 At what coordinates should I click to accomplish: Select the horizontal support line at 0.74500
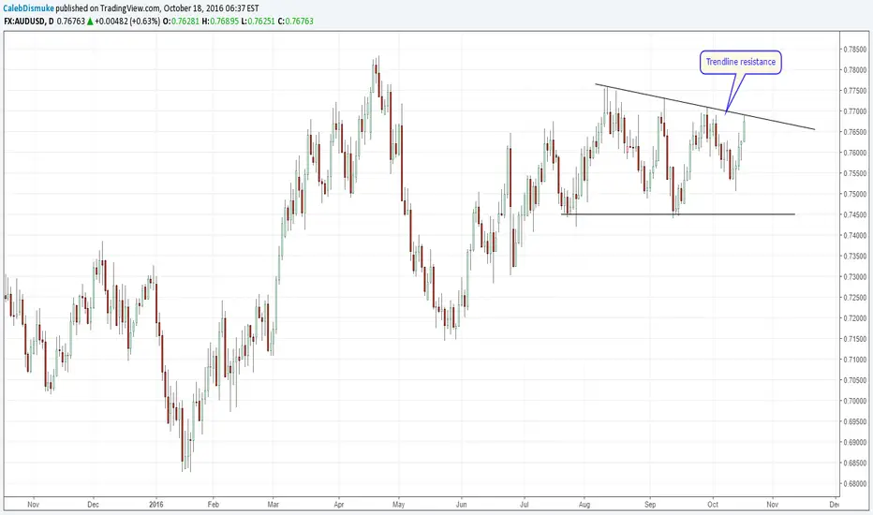coord(678,214)
